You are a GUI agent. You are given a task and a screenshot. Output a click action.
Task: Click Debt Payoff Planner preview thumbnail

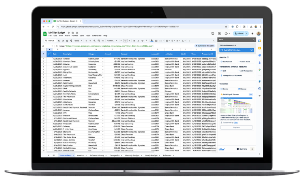[236, 105]
